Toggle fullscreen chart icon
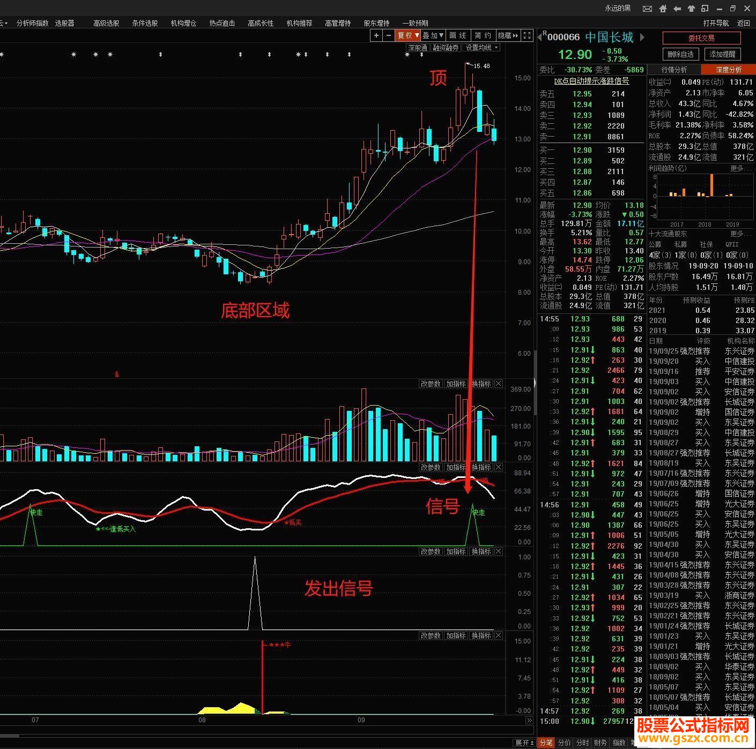 point(527,35)
